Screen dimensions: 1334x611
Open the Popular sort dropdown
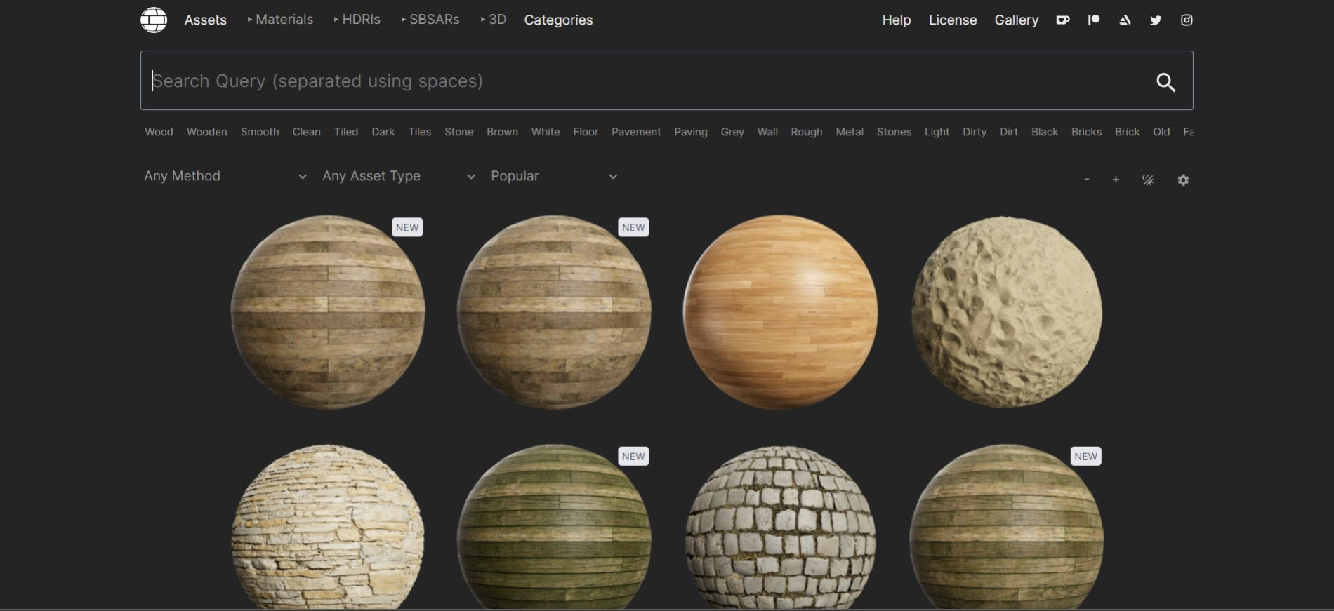point(554,176)
